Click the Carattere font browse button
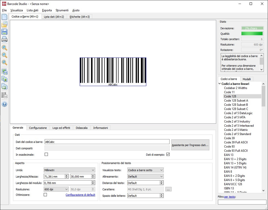Image resolution: width=268 pixels, height=210 pixels. (x=168, y=189)
